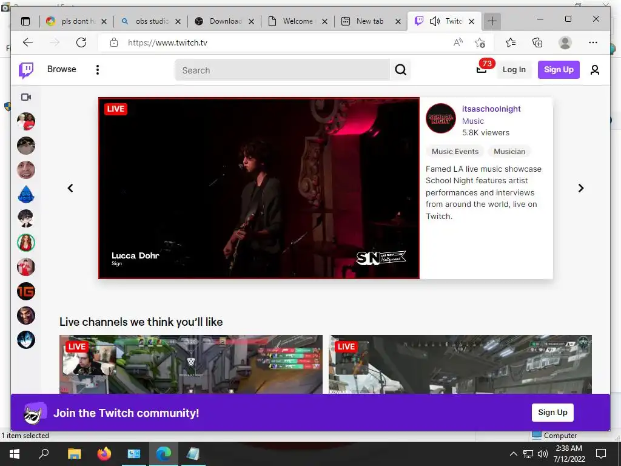This screenshot has height=466, width=621.
Task: Open the tab actions menu icon
Action: pos(25,21)
